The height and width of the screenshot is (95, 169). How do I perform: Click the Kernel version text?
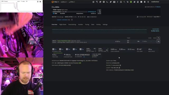point(115,63)
